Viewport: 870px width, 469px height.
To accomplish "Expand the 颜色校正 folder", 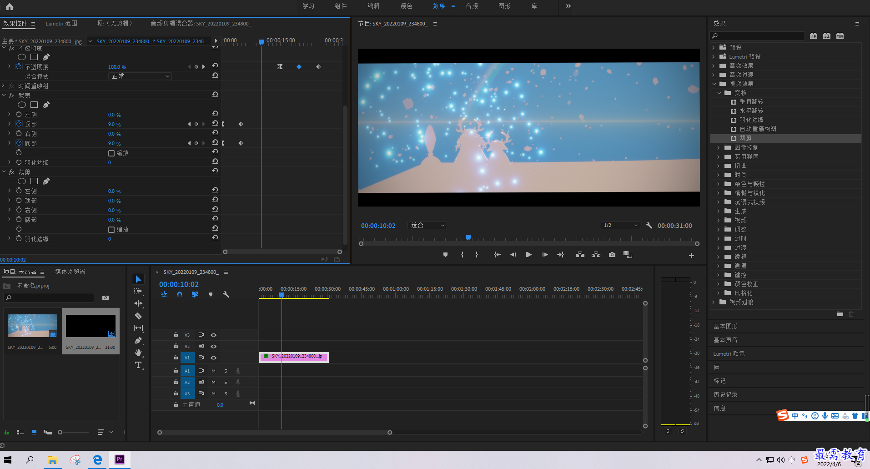I will tap(718, 284).
